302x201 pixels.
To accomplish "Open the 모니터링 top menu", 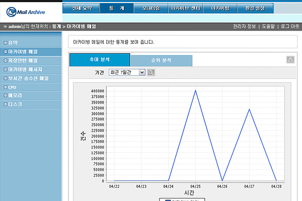I will coord(151,8).
